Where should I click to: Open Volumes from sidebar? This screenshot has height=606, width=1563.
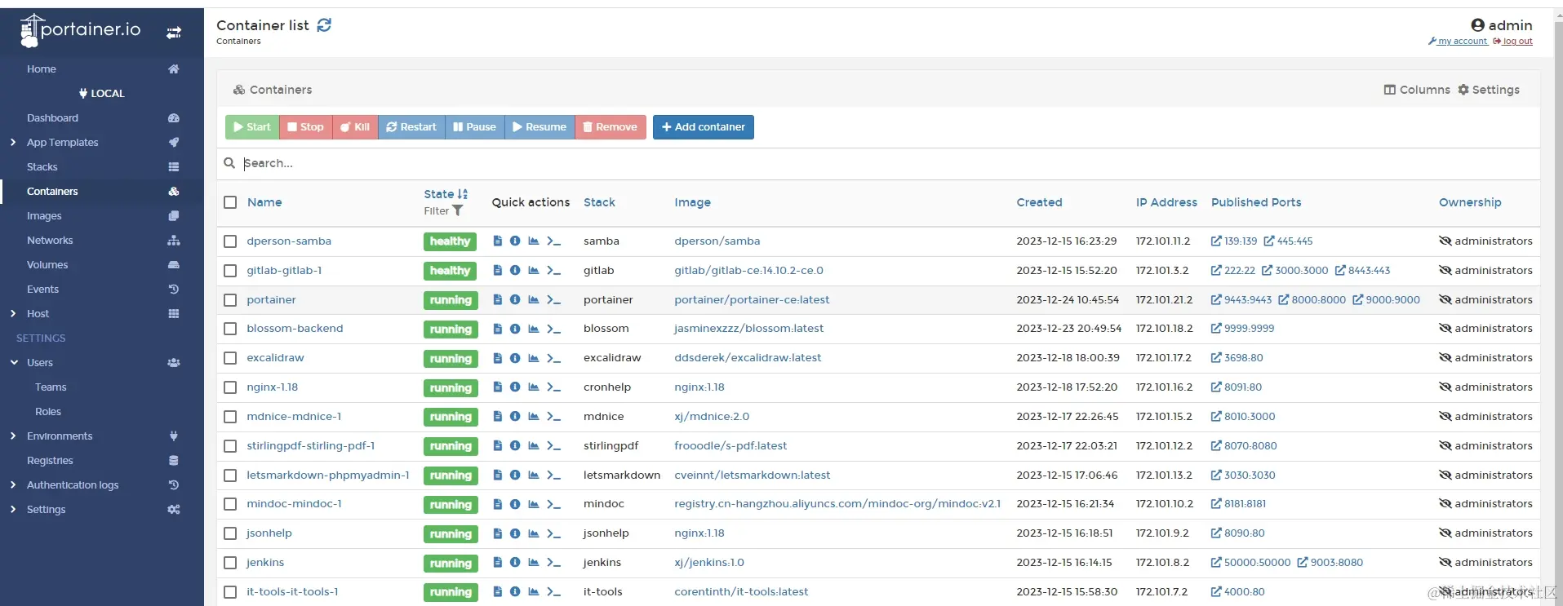(x=47, y=265)
